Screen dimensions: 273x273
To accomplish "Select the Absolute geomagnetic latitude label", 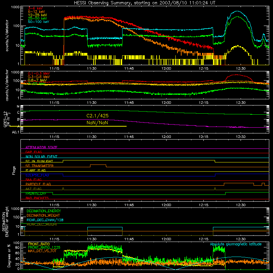I will pyautogui.click(x=236, y=244).
